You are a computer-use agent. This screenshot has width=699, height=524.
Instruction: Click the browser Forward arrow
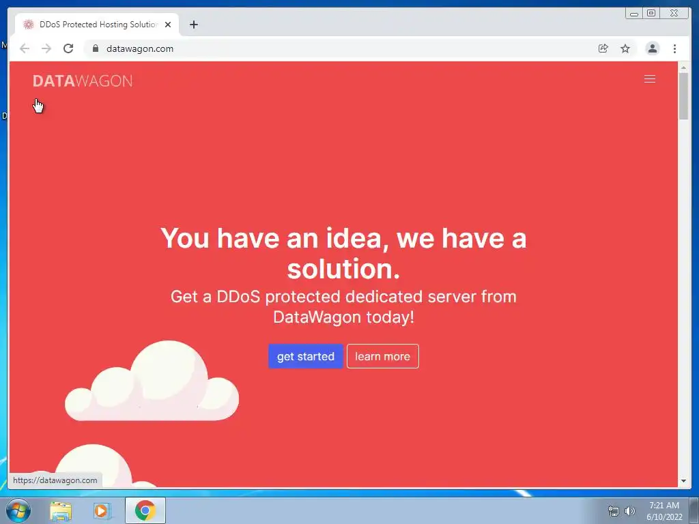tap(46, 48)
